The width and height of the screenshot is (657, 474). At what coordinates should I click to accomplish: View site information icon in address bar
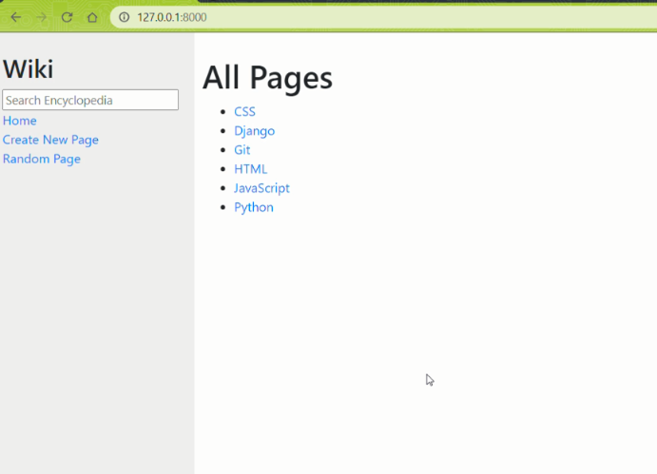124,17
